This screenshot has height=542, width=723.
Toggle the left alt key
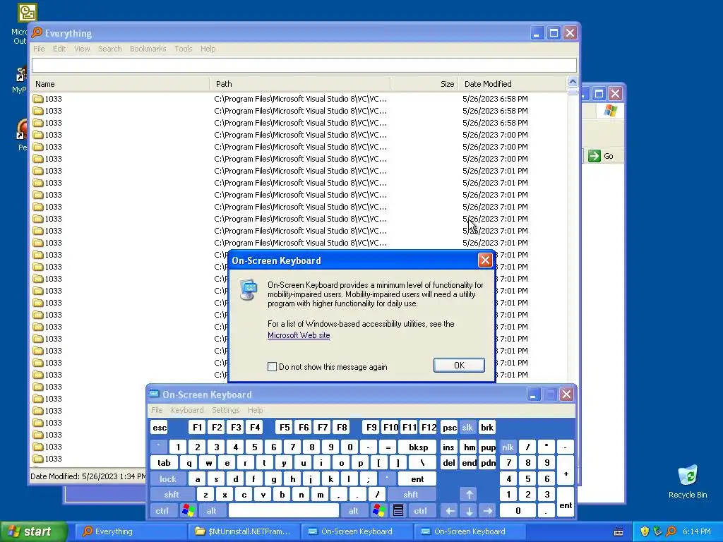(x=212, y=511)
